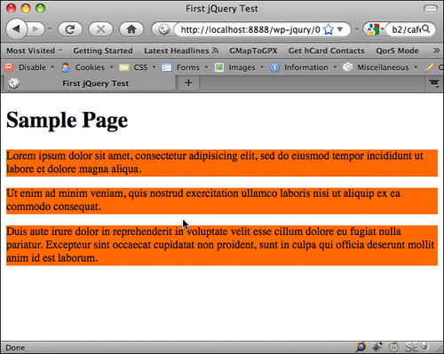
Task: Select the First jQuery Test tab
Action: 90,83
